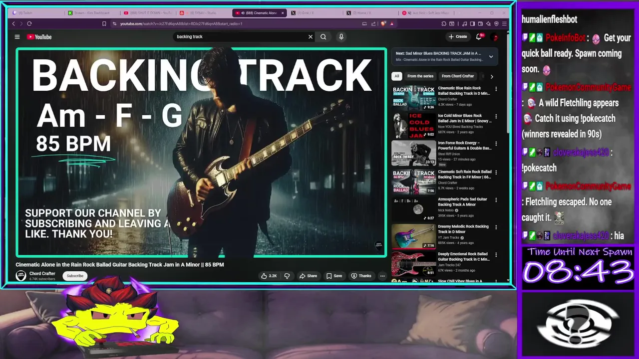Open browser extensions puzzle icon
This screenshot has width=639, height=359.
pyautogui.click(x=444, y=23)
